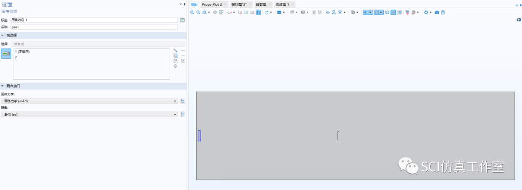Switch to YZ view

pyautogui.click(x=246, y=12)
